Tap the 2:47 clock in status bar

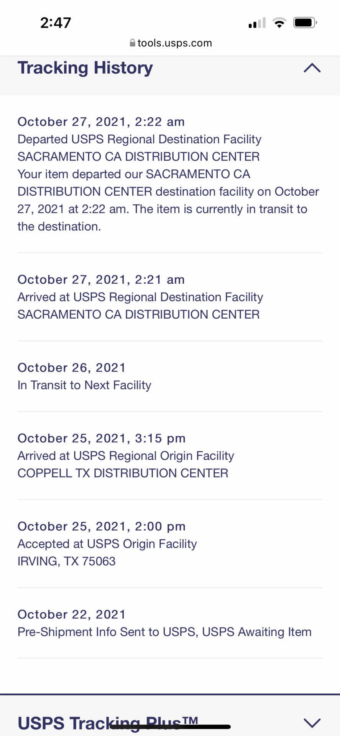pyautogui.click(x=56, y=23)
